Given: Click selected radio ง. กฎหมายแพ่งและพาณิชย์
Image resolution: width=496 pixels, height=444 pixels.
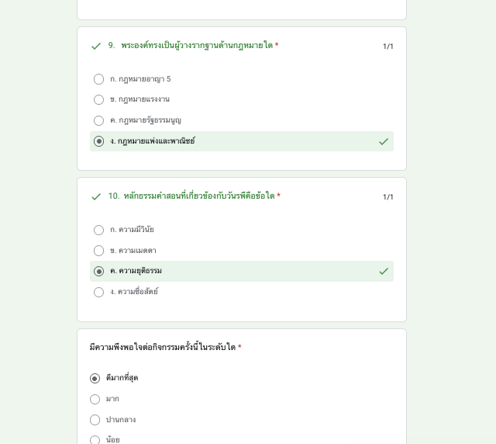Looking at the screenshot, I should click(99, 141).
